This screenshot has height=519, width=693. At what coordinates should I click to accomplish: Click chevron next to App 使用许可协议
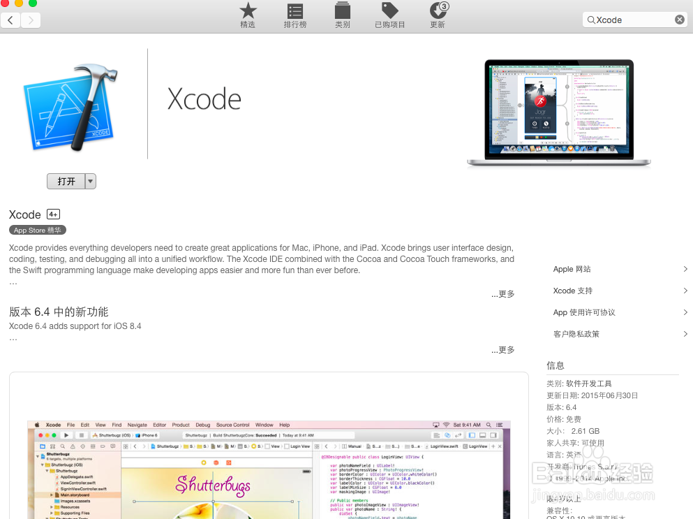685,312
